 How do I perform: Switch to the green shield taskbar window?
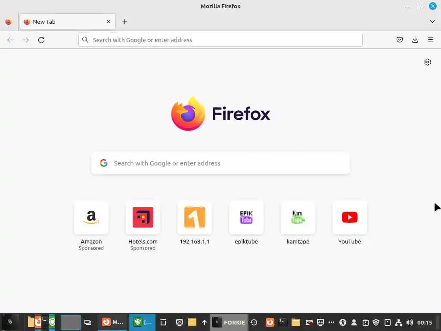(x=142, y=322)
